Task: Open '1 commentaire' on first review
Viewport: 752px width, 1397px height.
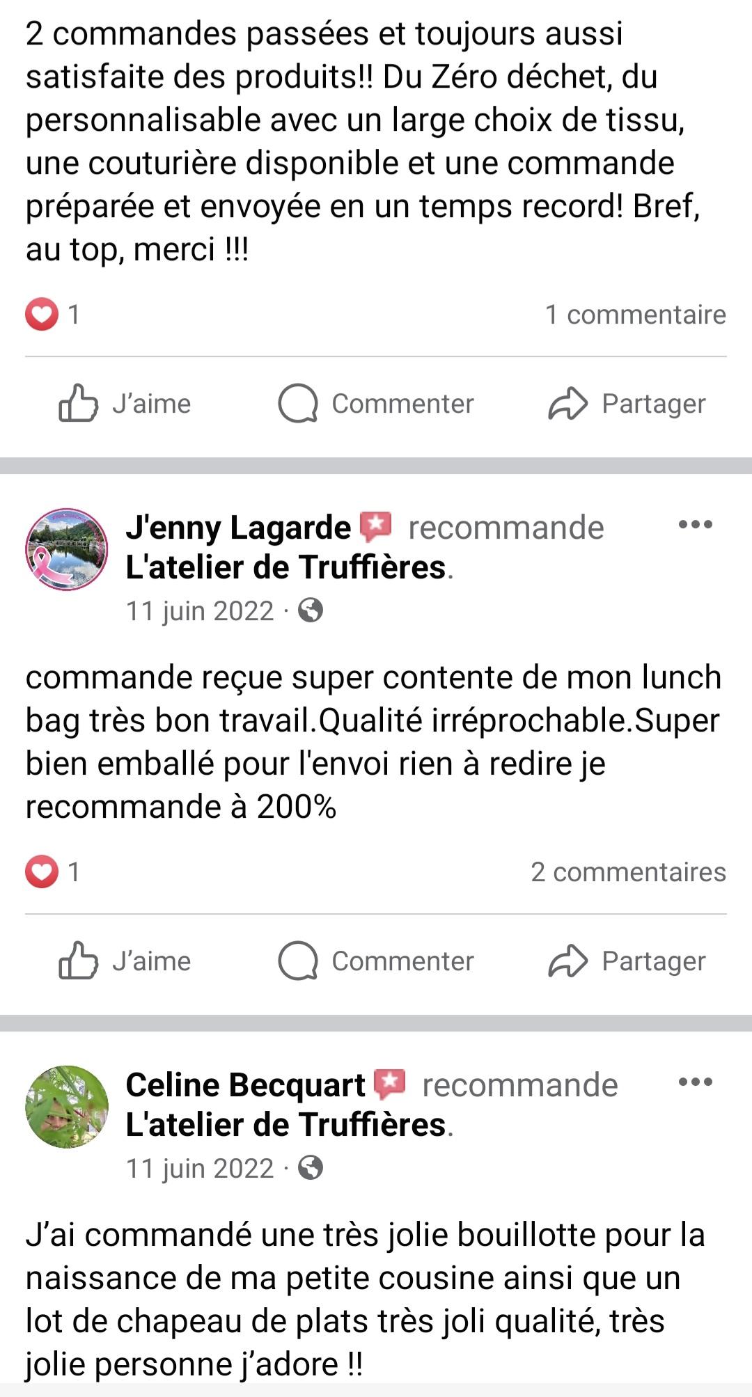Action: [635, 315]
